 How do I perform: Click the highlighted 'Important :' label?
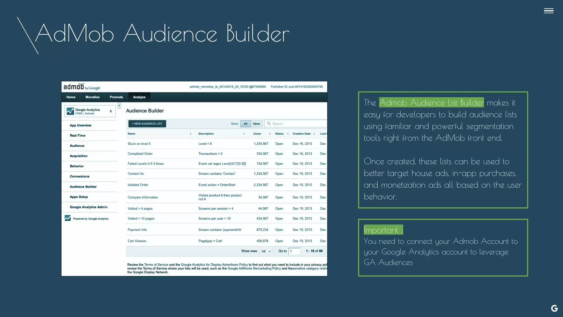pos(383,230)
